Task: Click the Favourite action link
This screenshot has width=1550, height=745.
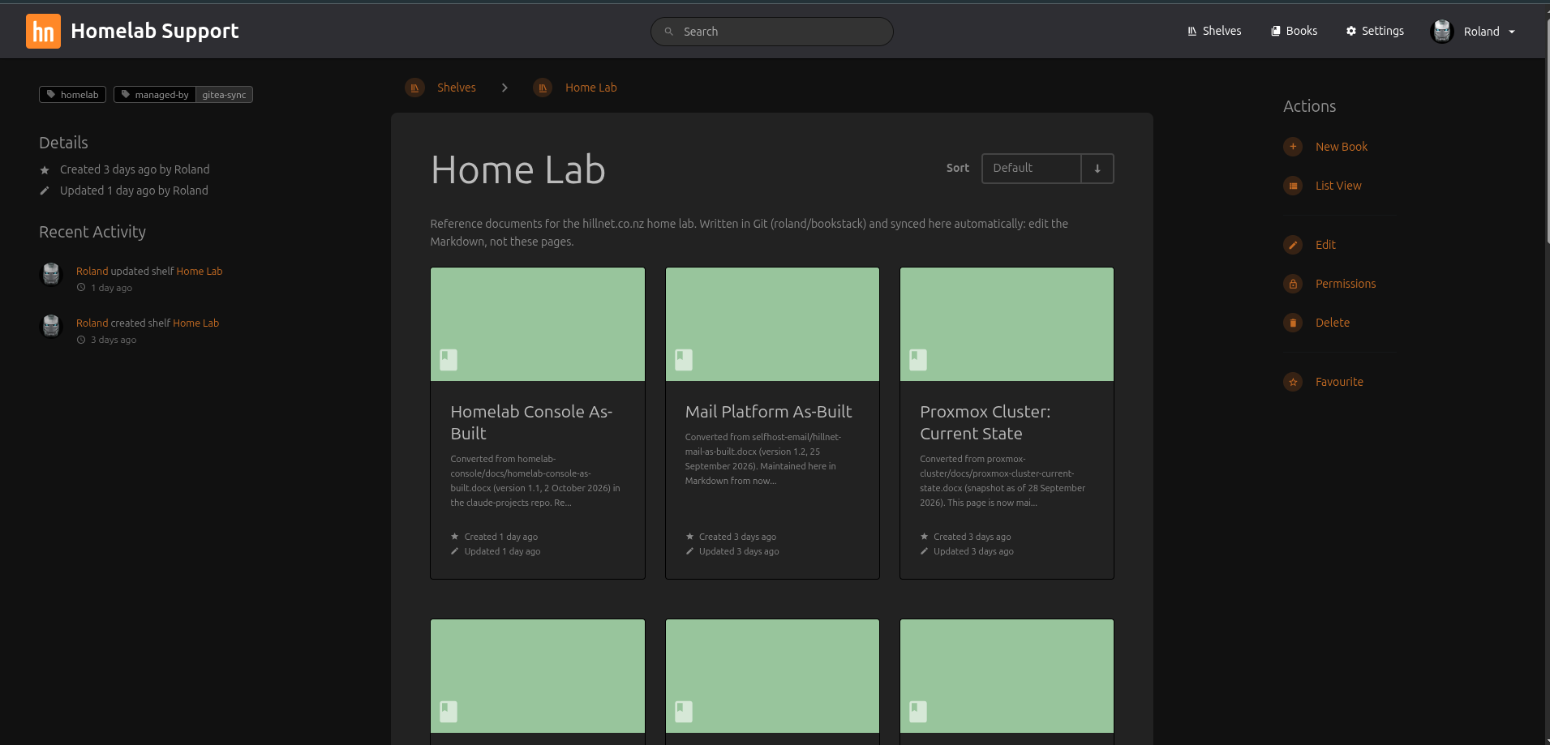Action: pyautogui.click(x=1339, y=382)
